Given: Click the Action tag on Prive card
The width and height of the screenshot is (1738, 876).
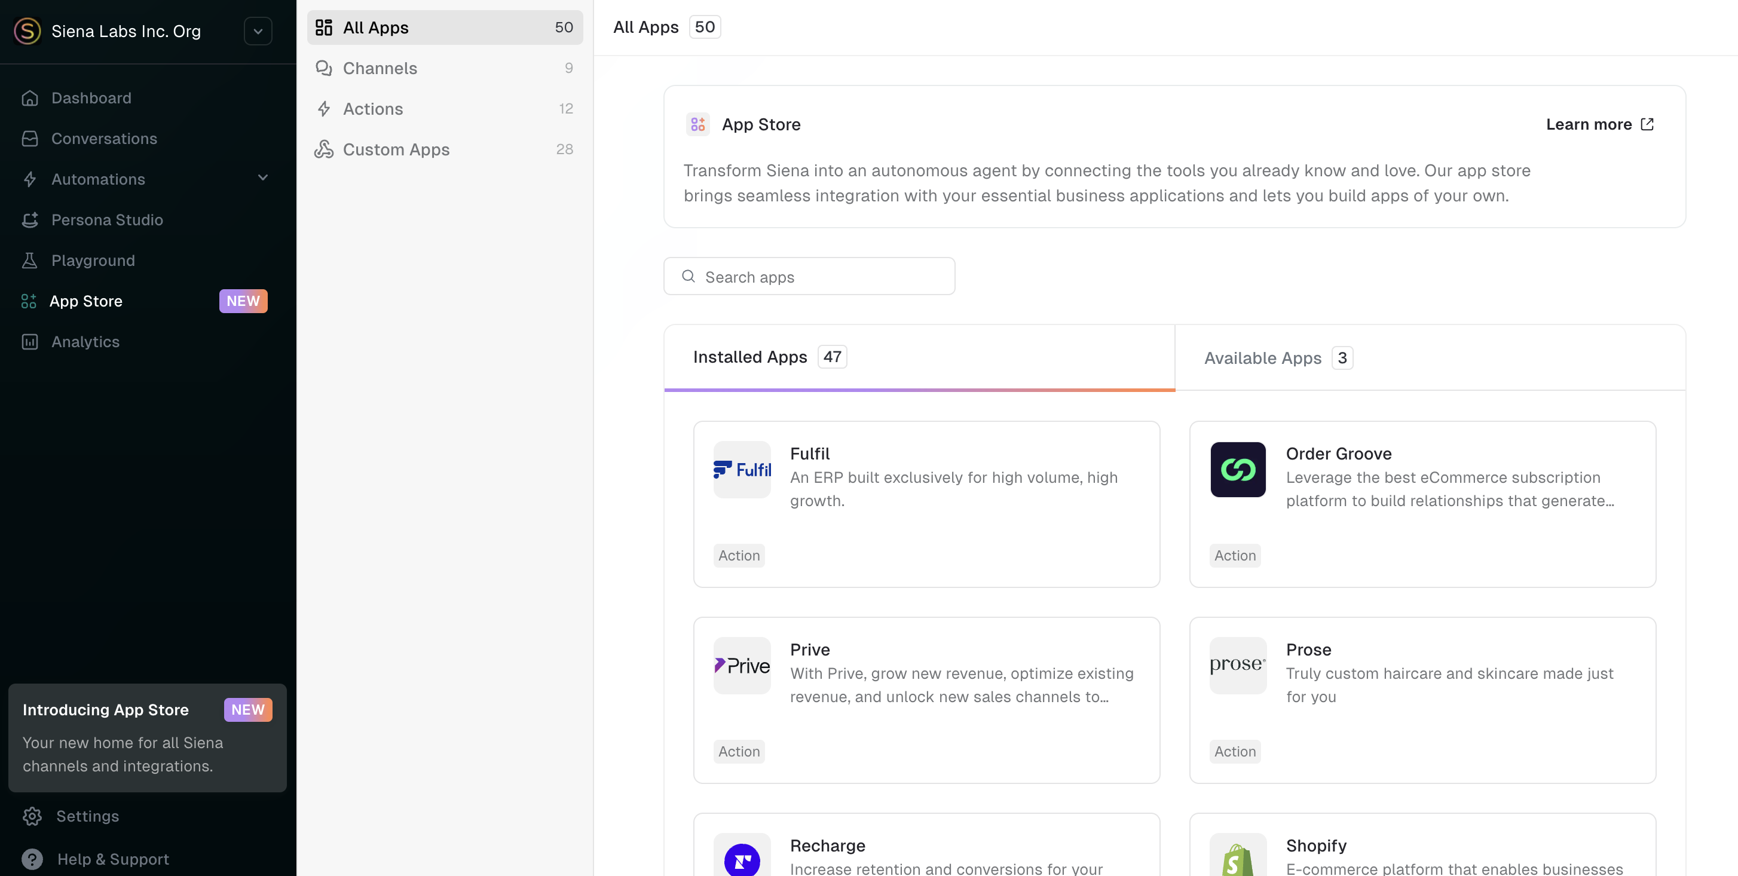Looking at the screenshot, I should tap(739, 751).
